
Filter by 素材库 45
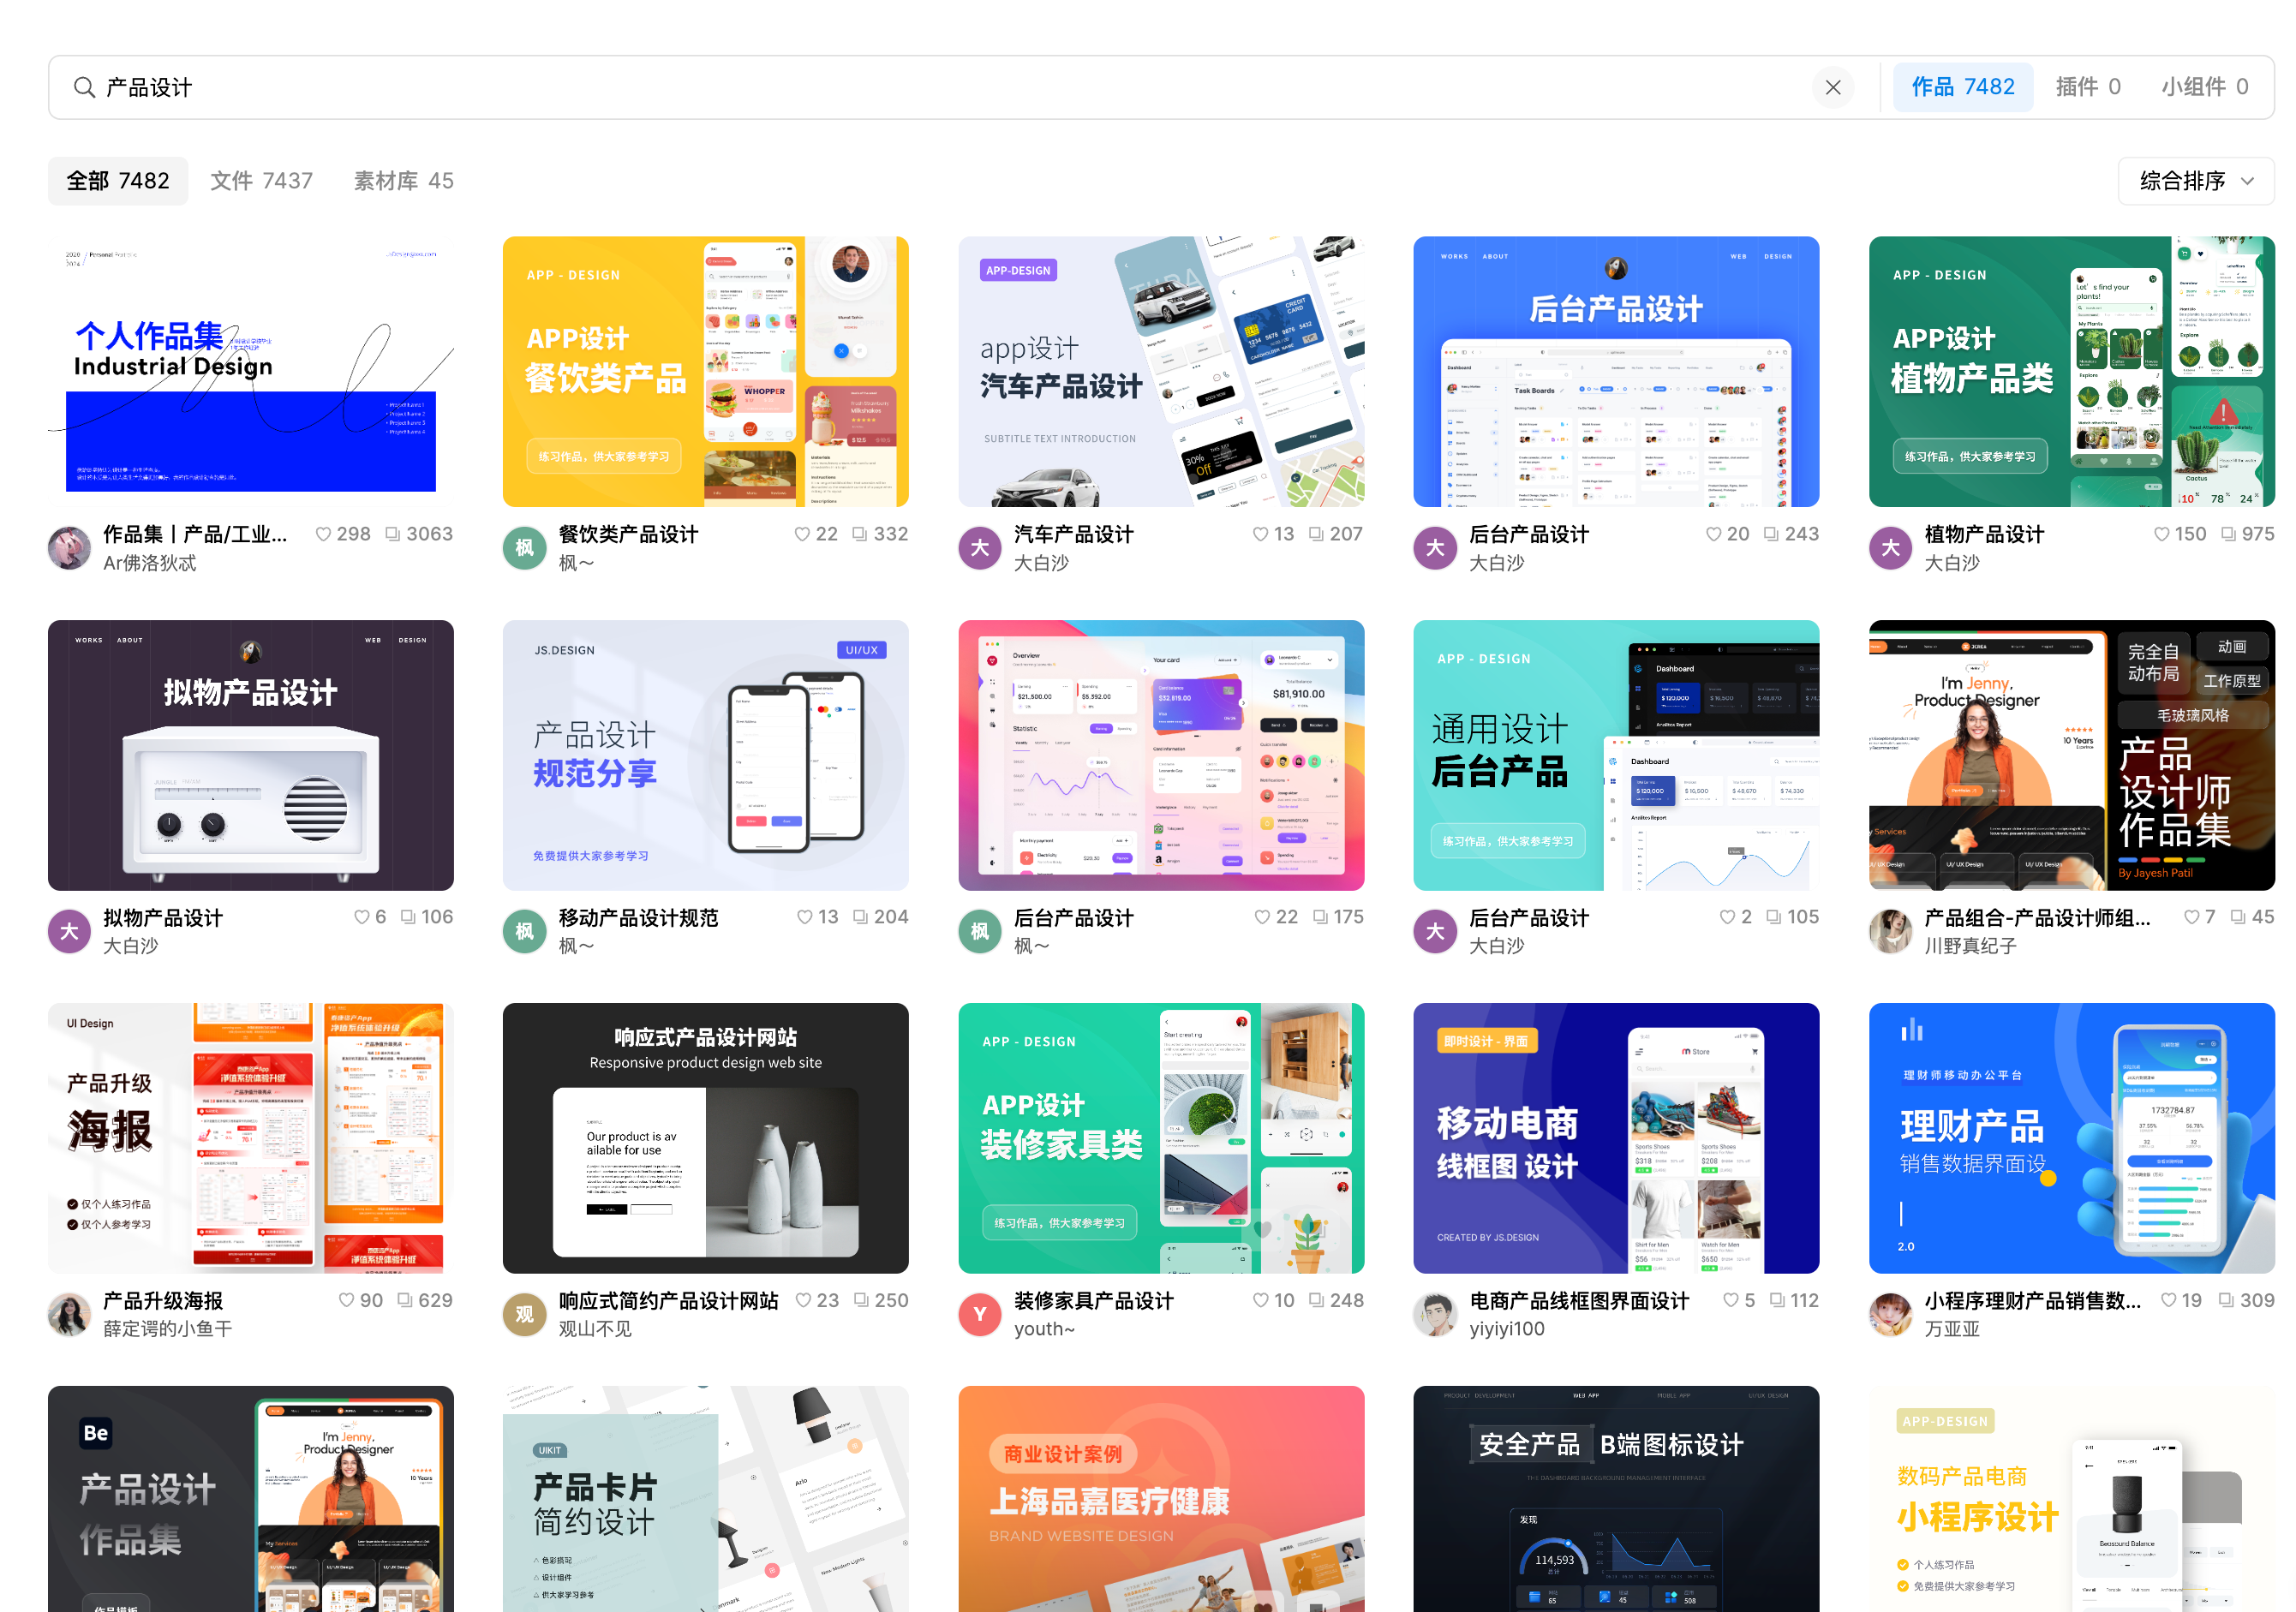coord(403,181)
